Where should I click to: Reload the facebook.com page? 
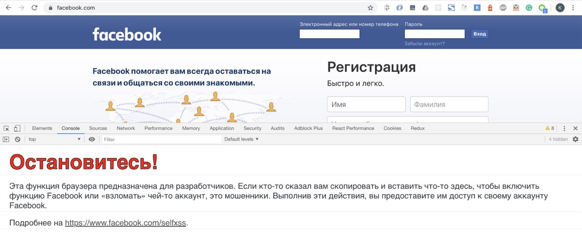click(x=35, y=8)
